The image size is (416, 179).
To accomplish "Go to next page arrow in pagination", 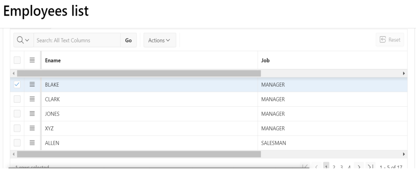I will tap(359, 167).
